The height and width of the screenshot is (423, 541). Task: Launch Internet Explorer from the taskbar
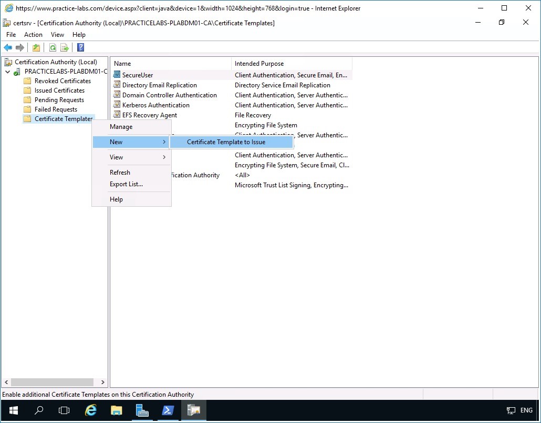[90, 410]
